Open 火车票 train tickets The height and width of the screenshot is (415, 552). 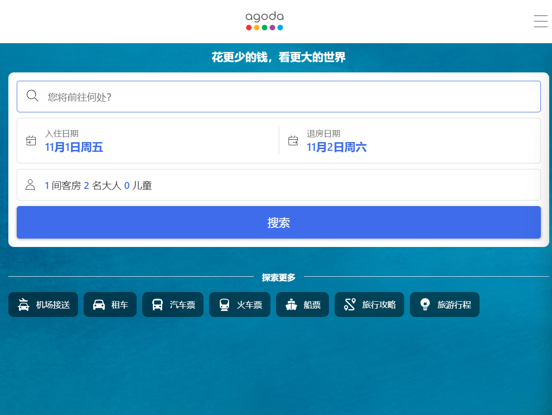coord(239,305)
